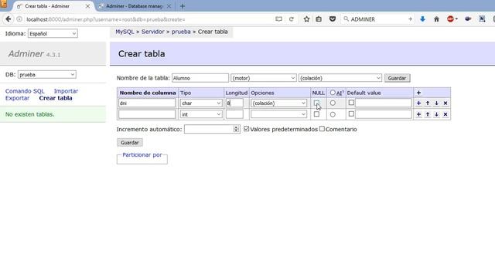Add a row after the dni column
The width and height of the screenshot is (495, 278).
point(418,103)
